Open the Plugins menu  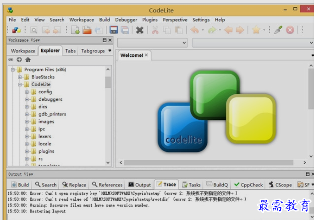click(x=150, y=20)
